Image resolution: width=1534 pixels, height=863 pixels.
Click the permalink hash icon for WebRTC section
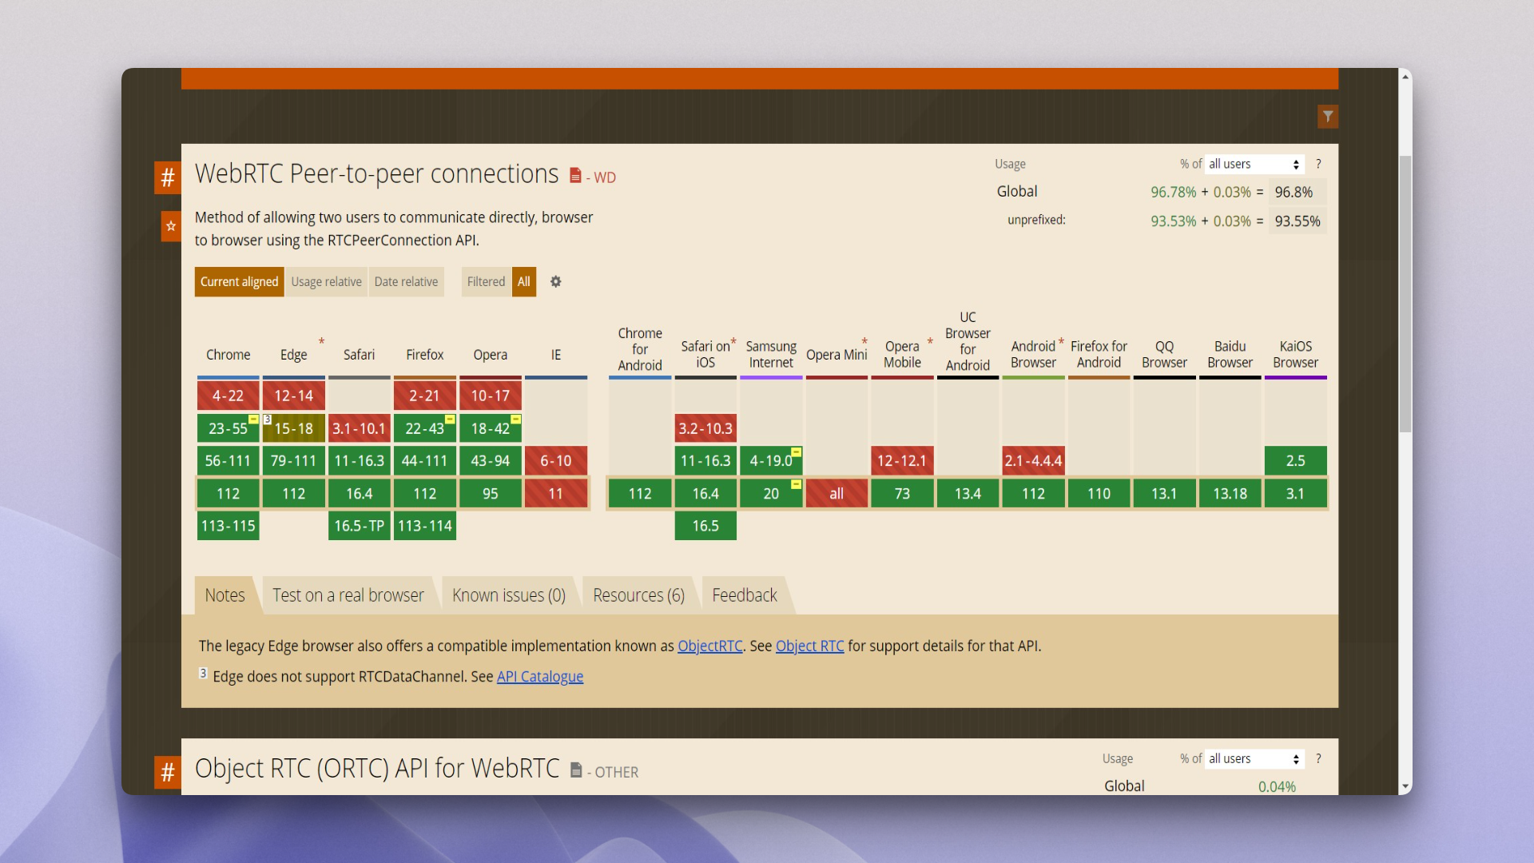167,177
